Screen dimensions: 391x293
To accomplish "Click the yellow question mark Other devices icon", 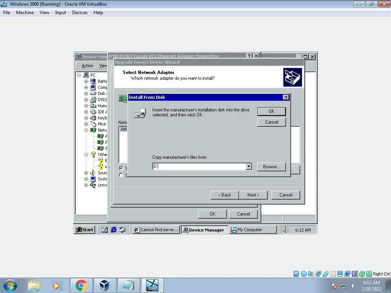I will 93,155.
